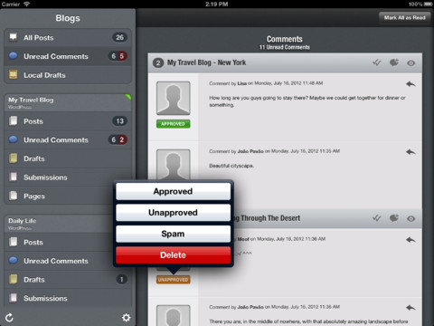Open Unread Comments under My Travel Blog
Screen dimensions: 434x326
pos(68,139)
